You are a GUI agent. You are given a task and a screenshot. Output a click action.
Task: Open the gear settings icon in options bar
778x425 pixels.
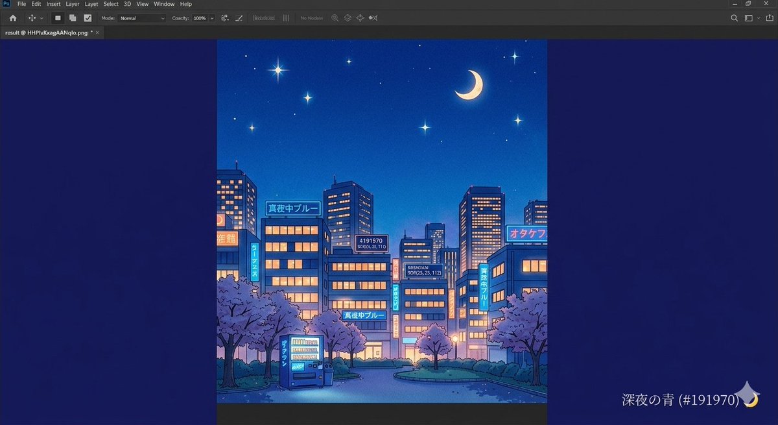pyautogui.click(x=225, y=18)
